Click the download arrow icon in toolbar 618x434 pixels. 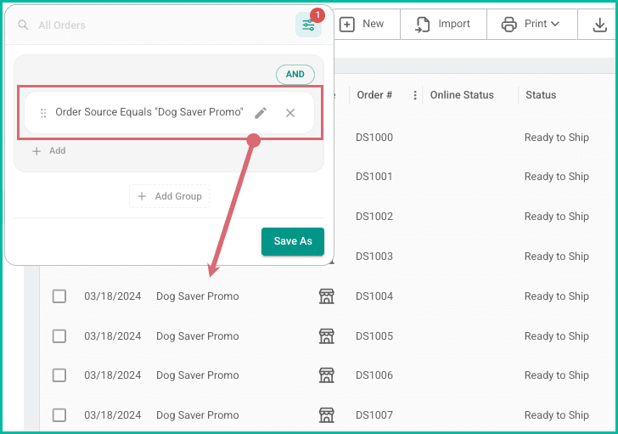click(x=599, y=25)
